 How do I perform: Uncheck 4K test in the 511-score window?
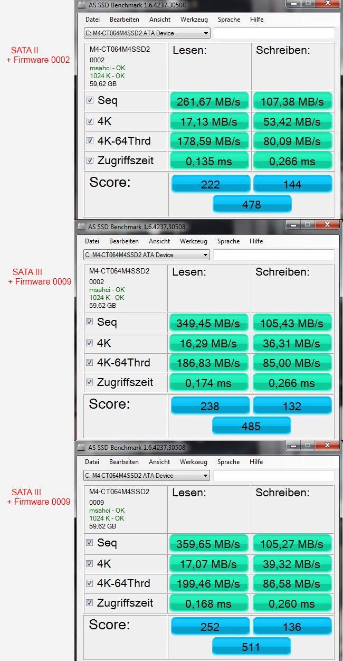point(90,563)
